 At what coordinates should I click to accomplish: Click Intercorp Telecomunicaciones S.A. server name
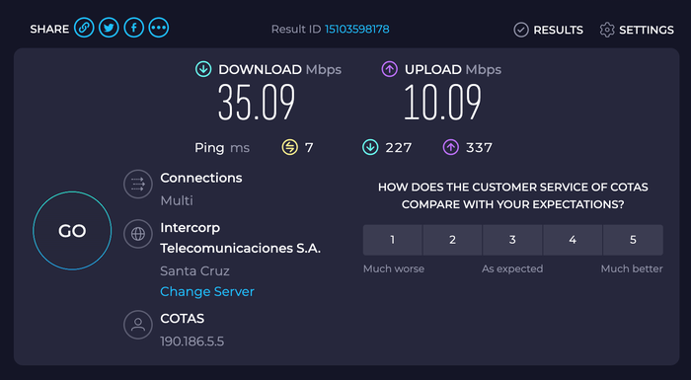[241, 238]
